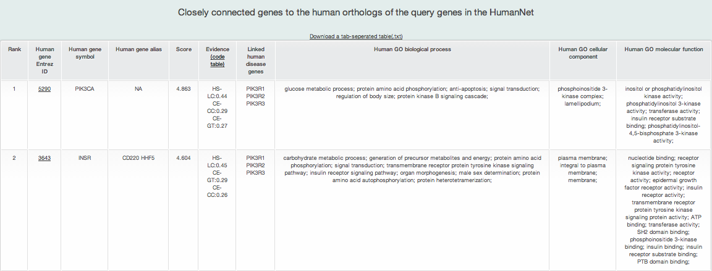Open the evidence code table link
712x271 pixels.
click(x=218, y=60)
